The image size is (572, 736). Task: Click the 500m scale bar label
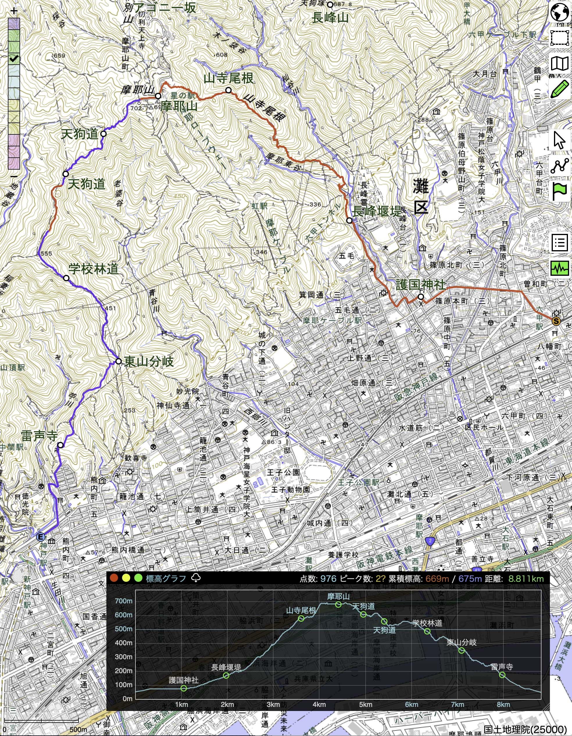point(78,730)
